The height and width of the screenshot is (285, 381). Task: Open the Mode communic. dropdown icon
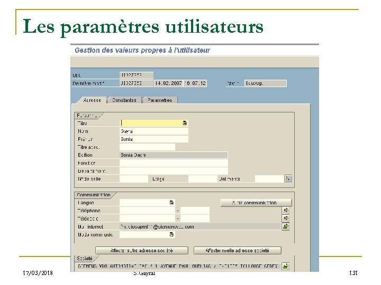(171, 234)
